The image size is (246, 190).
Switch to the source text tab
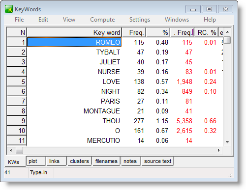157,161
